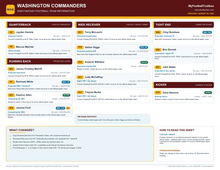Click the Projected receiving TE label

(x=165, y=36)
